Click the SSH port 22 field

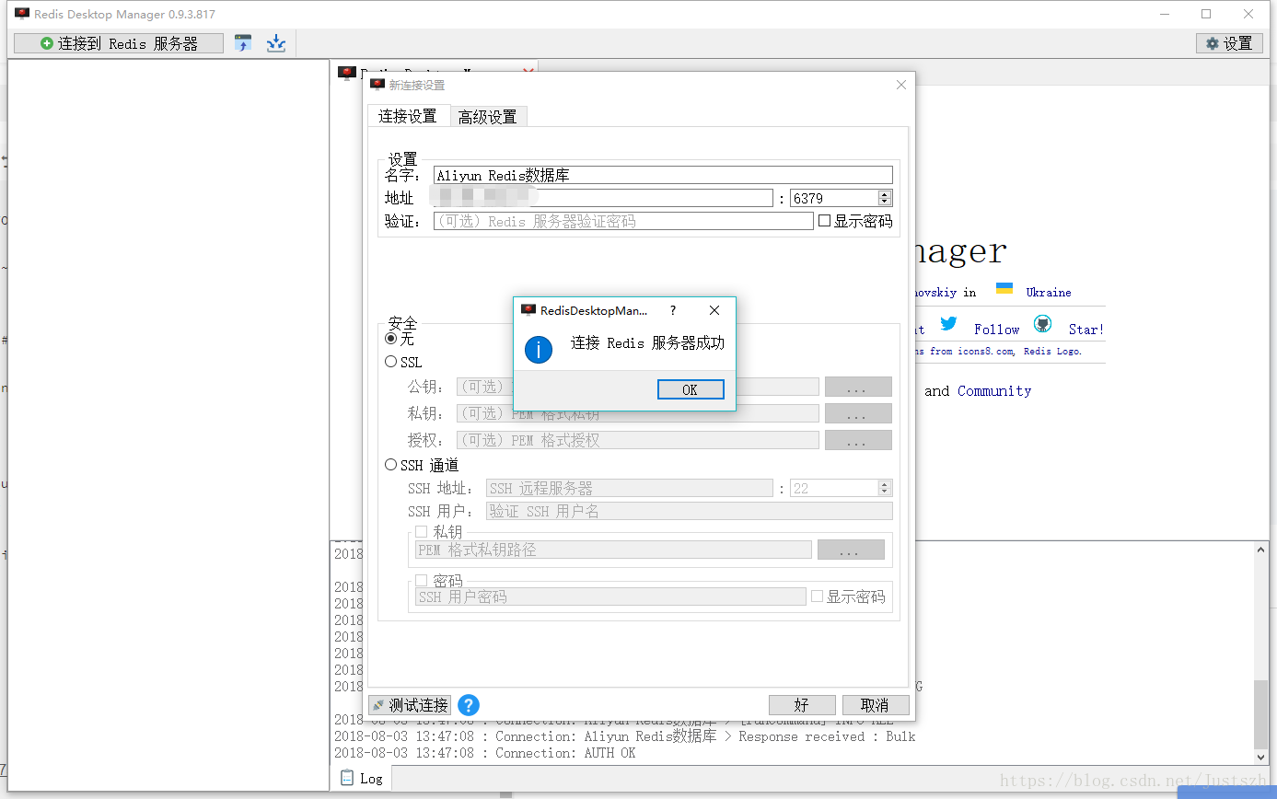tap(834, 488)
